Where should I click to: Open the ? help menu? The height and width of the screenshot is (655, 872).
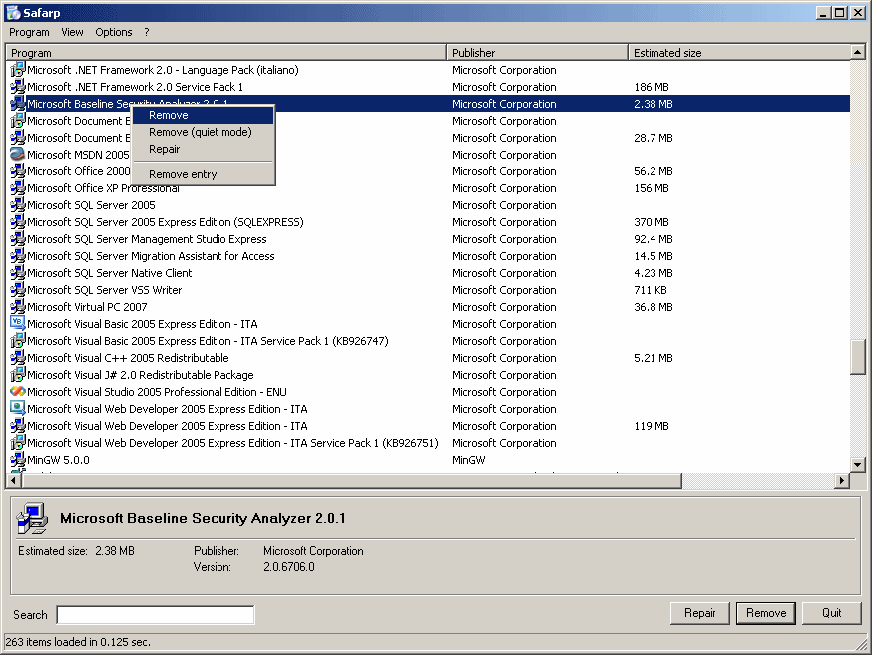pos(147,32)
